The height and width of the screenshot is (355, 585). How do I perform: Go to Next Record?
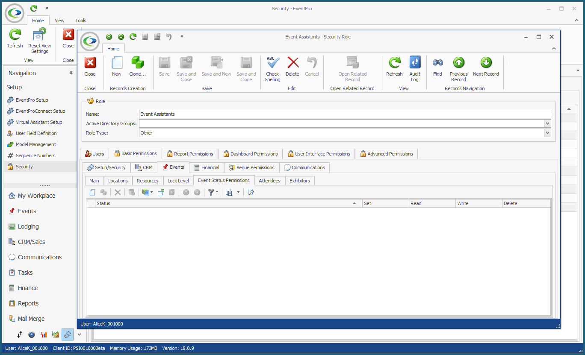486,67
